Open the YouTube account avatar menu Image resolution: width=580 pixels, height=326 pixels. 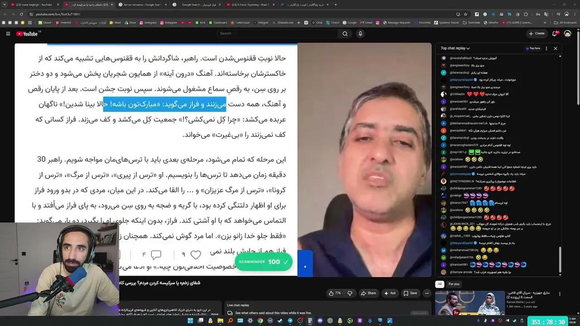coord(567,34)
